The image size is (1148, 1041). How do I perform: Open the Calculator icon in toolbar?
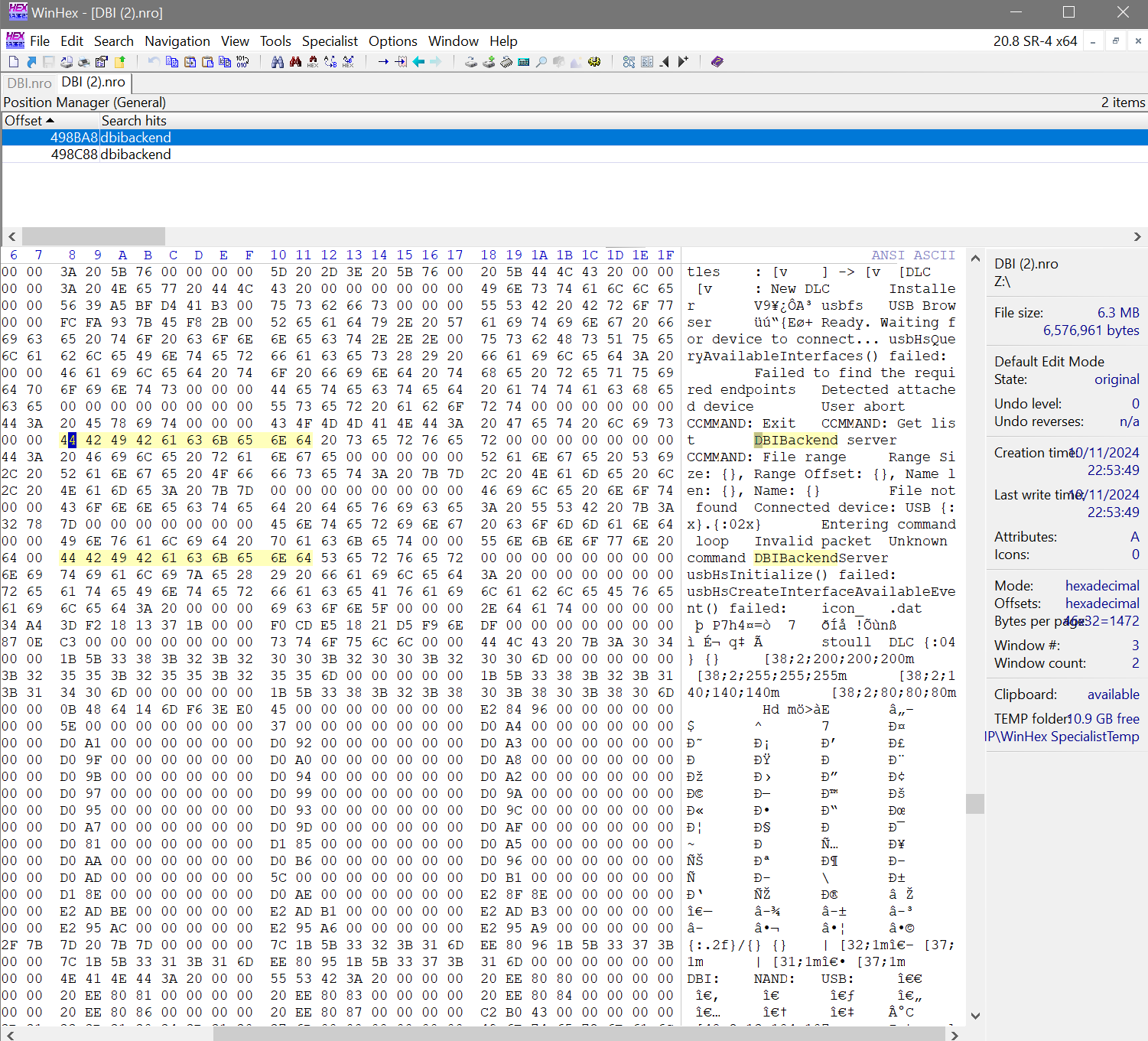click(524, 62)
